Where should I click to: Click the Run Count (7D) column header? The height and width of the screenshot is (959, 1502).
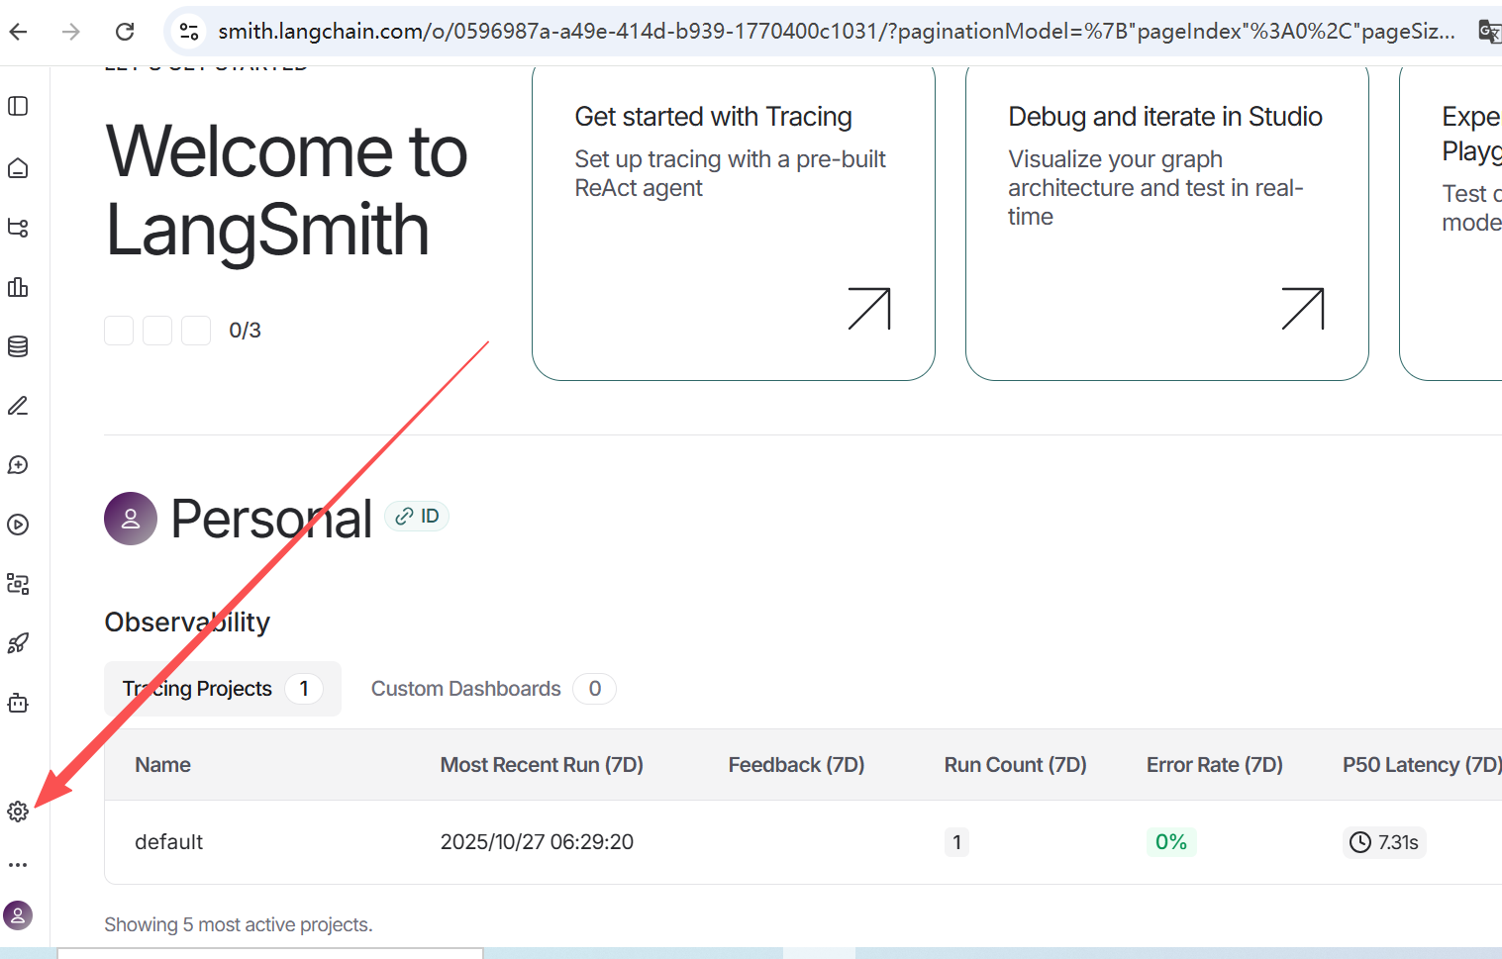point(1015,765)
